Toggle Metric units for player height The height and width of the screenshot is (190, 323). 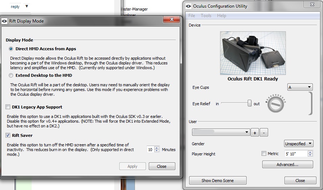pos(264,154)
